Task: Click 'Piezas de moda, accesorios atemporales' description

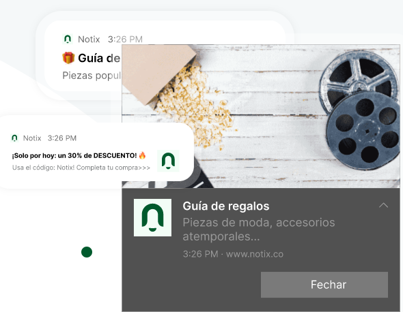Action: click(259, 230)
